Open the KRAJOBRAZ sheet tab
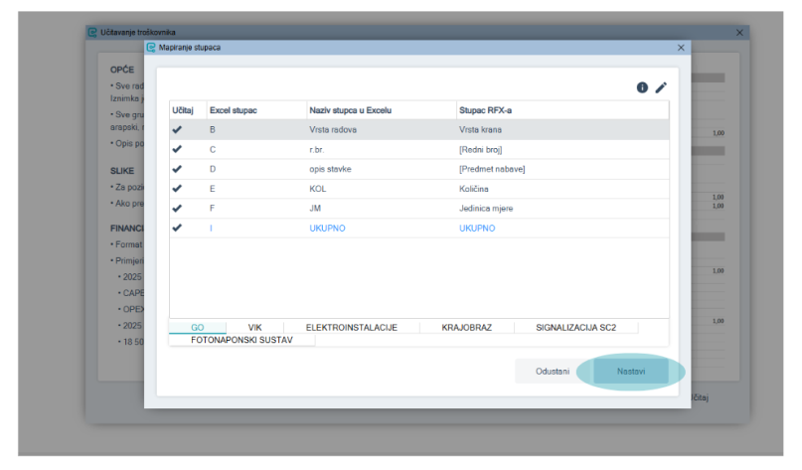Screen dimensions: 802x470 pos(466,327)
